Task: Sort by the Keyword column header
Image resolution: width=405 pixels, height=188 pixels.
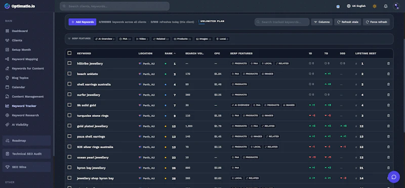Action: pyautogui.click(x=84, y=53)
